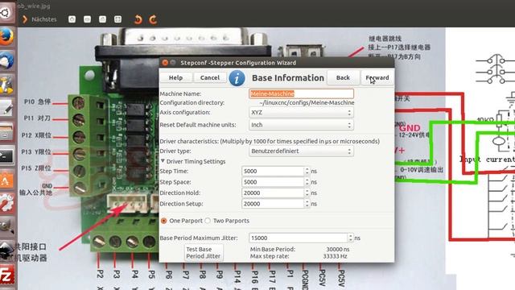Open System Settings wrench icon
The width and height of the screenshot is (515, 290).
click(6, 203)
